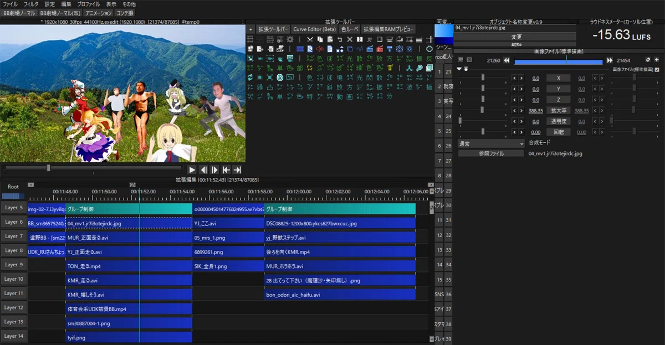This screenshot has width=665, height=345.
Task: Jump to preview start
Action: point(226,170)
